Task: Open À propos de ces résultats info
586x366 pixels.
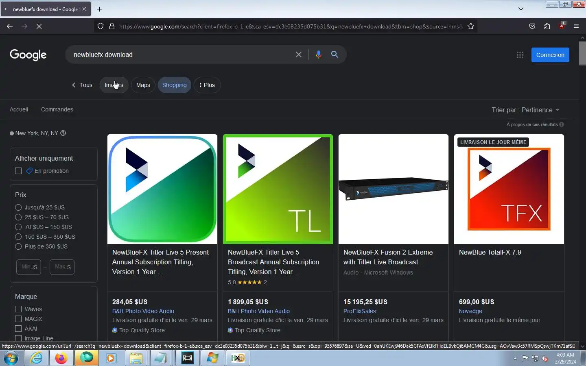Action: [x=535, y=124]
